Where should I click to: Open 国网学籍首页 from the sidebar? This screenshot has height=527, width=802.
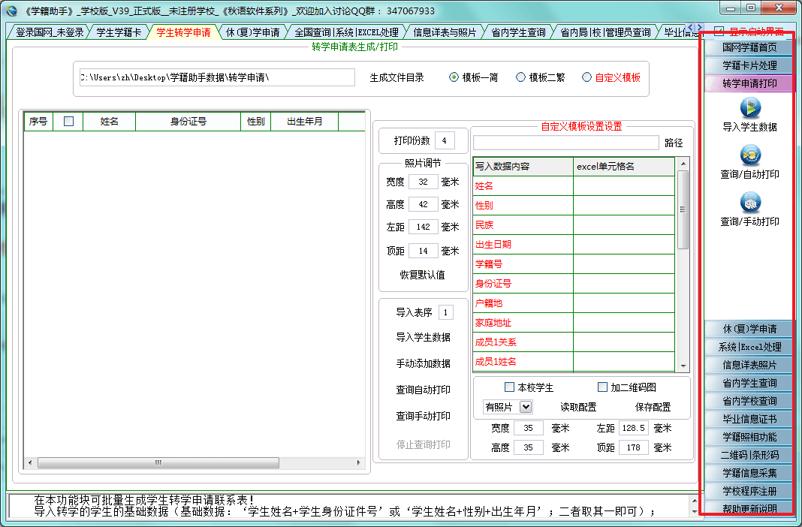click(x=750, y=47)
